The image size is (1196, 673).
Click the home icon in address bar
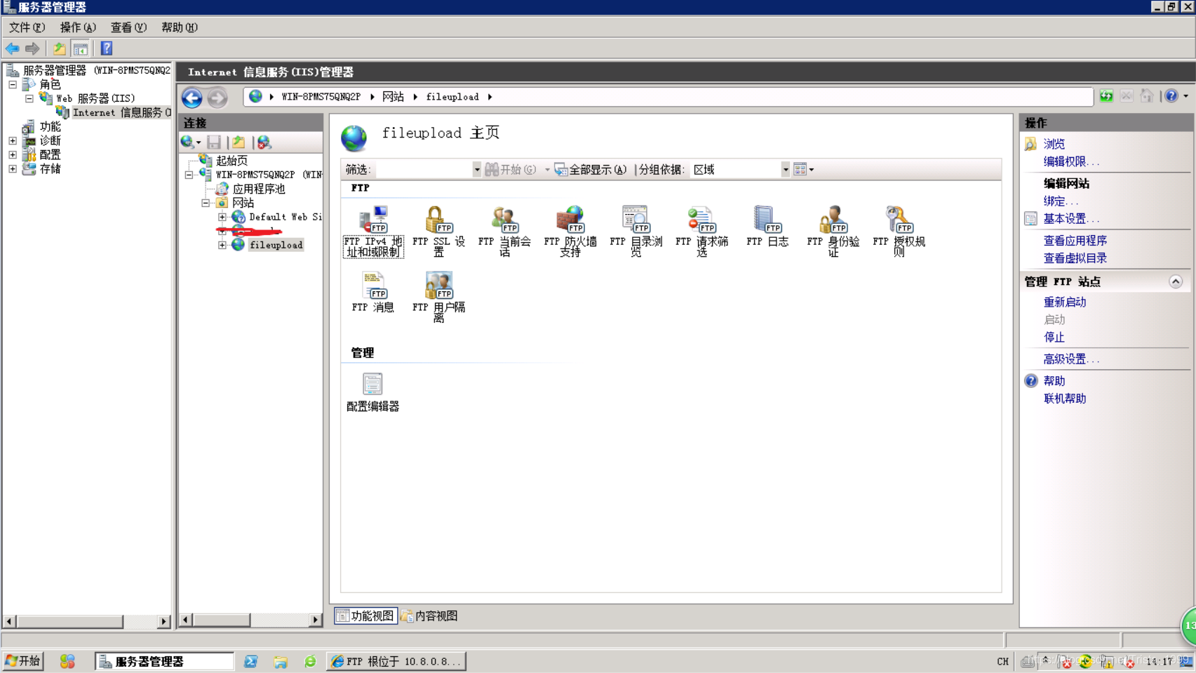[1147, 96]
